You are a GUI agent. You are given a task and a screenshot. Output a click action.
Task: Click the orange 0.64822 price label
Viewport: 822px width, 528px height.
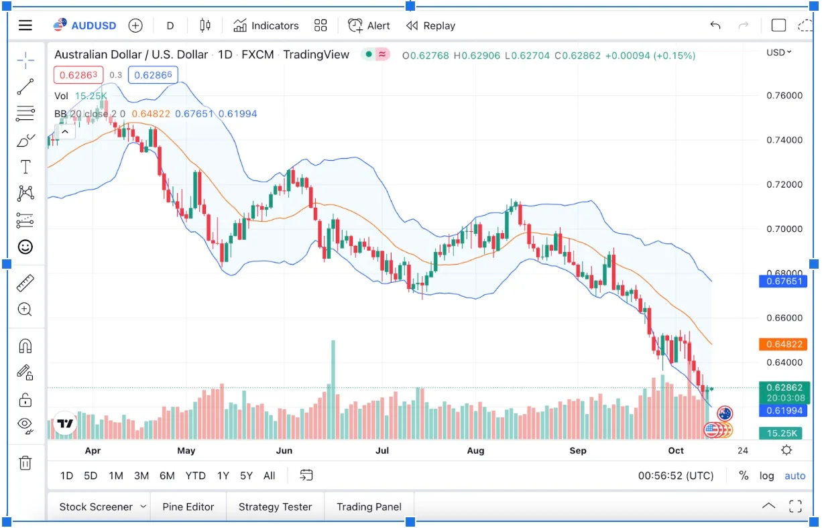781,344
